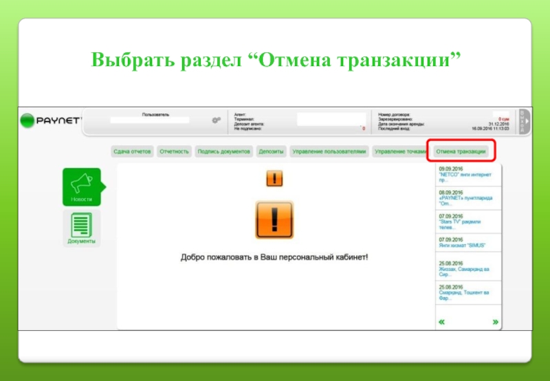This screenshot has width=550, height=381.
Task: Open Управление пользователями menu
Action: click(329, 151)
